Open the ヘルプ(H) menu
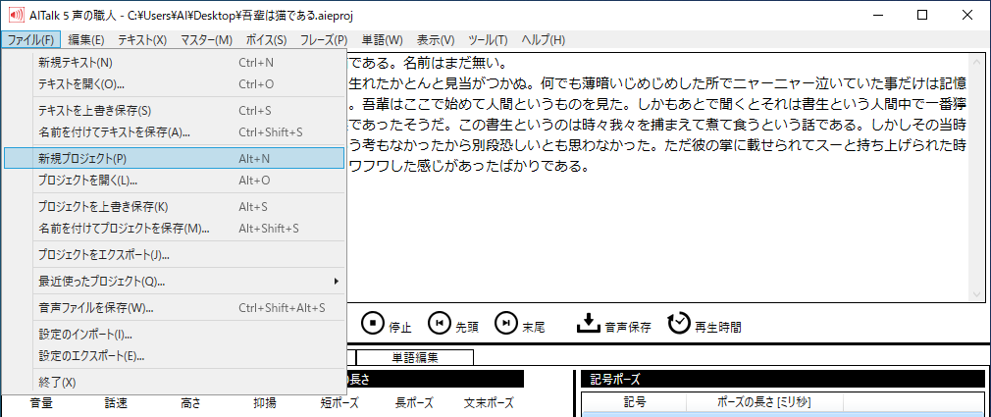 point(543,40)
